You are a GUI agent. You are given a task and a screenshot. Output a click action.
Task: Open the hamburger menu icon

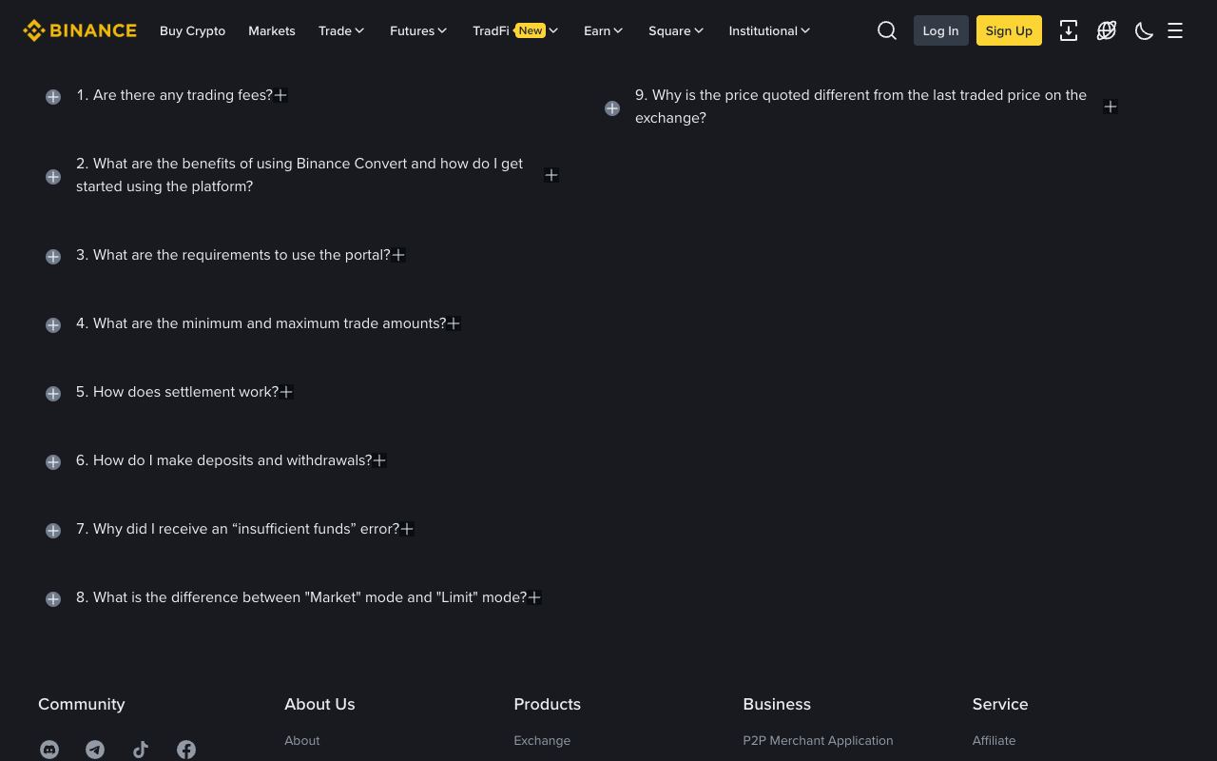pyautogui.click(x=1175, y=30)
